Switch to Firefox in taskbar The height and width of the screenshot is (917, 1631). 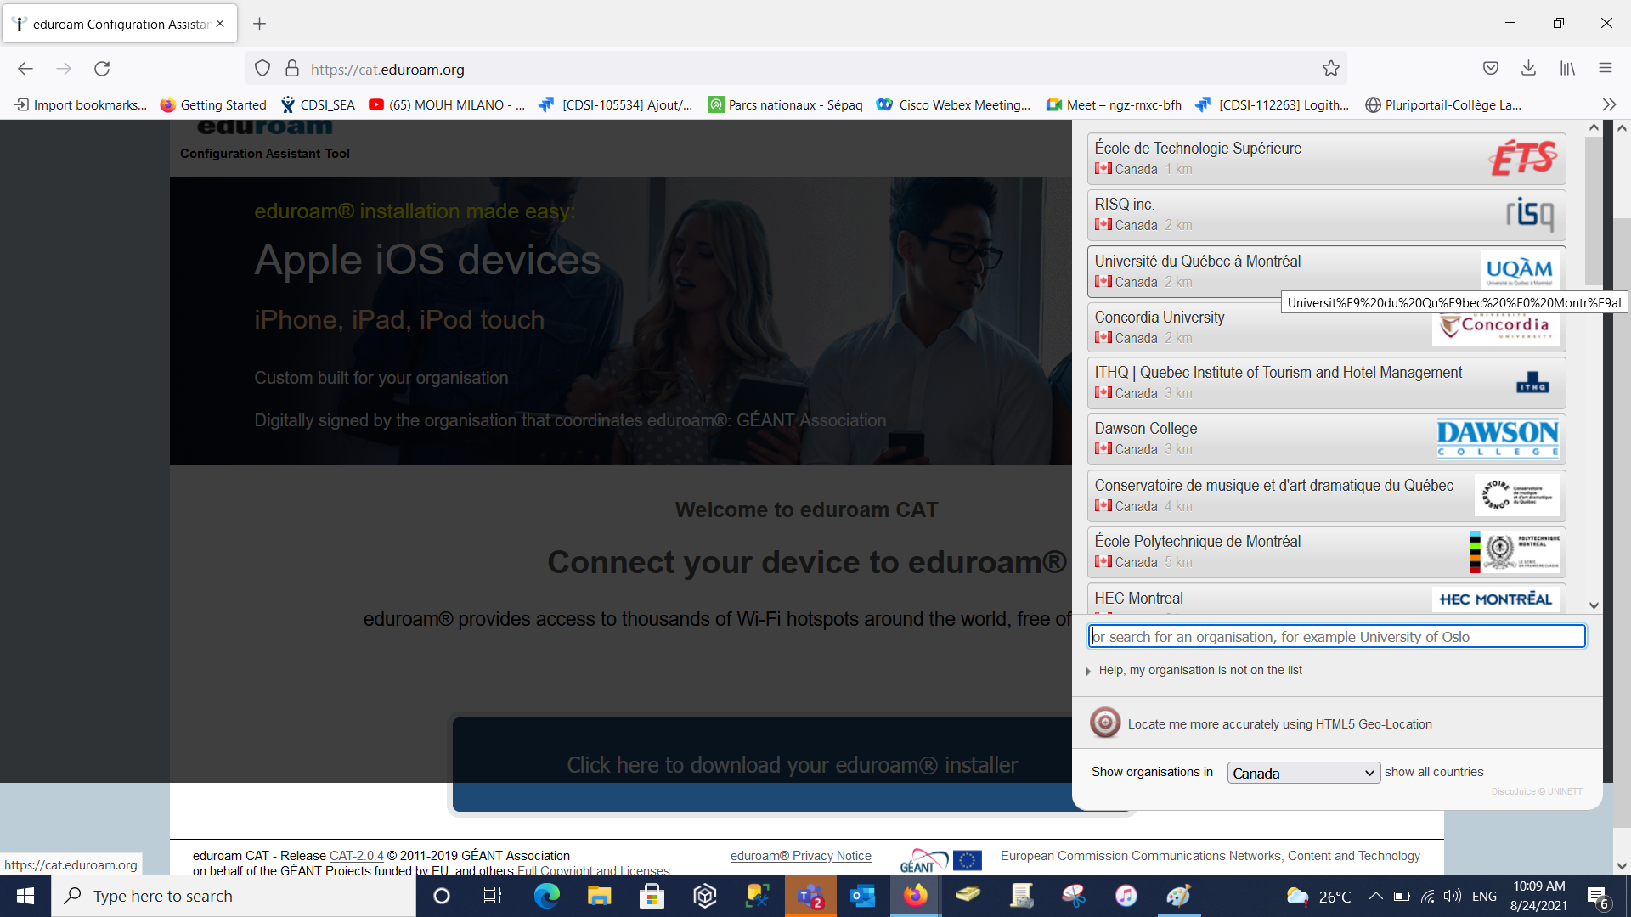916,896
